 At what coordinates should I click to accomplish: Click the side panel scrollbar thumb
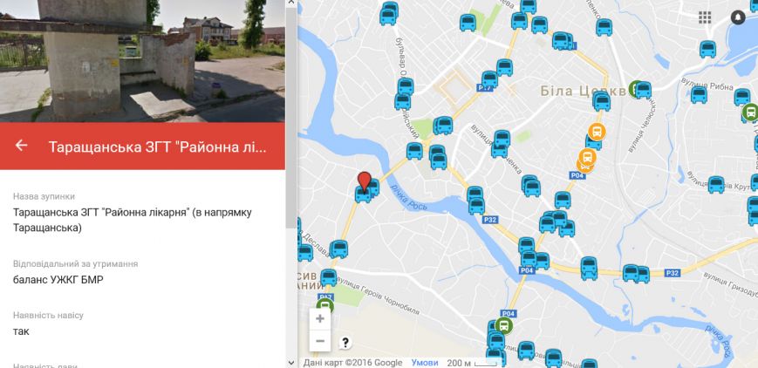click(291, 118)
